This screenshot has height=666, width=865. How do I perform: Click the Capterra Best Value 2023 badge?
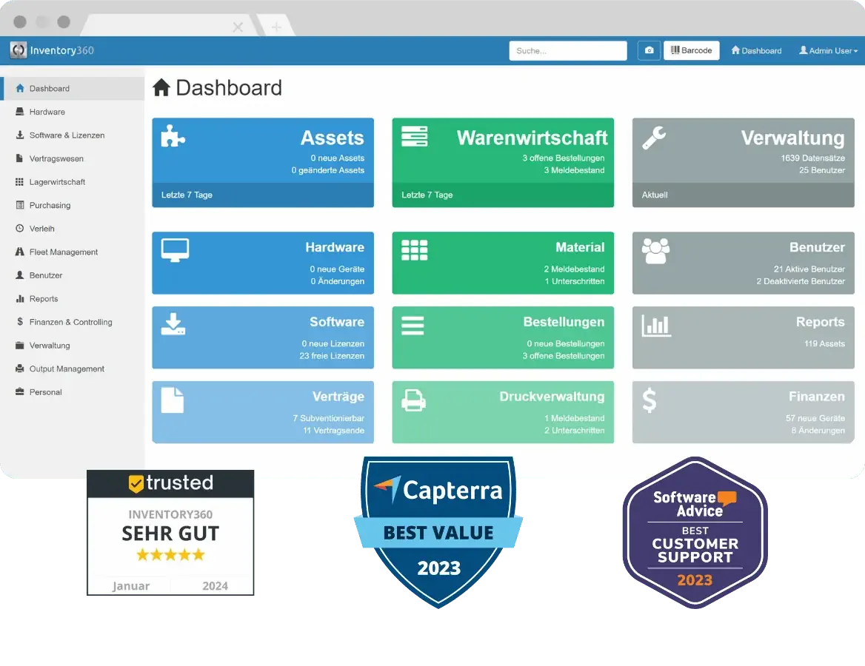point(437,529)
